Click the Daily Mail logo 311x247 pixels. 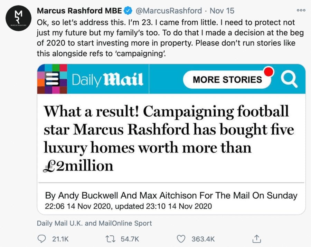107,80
